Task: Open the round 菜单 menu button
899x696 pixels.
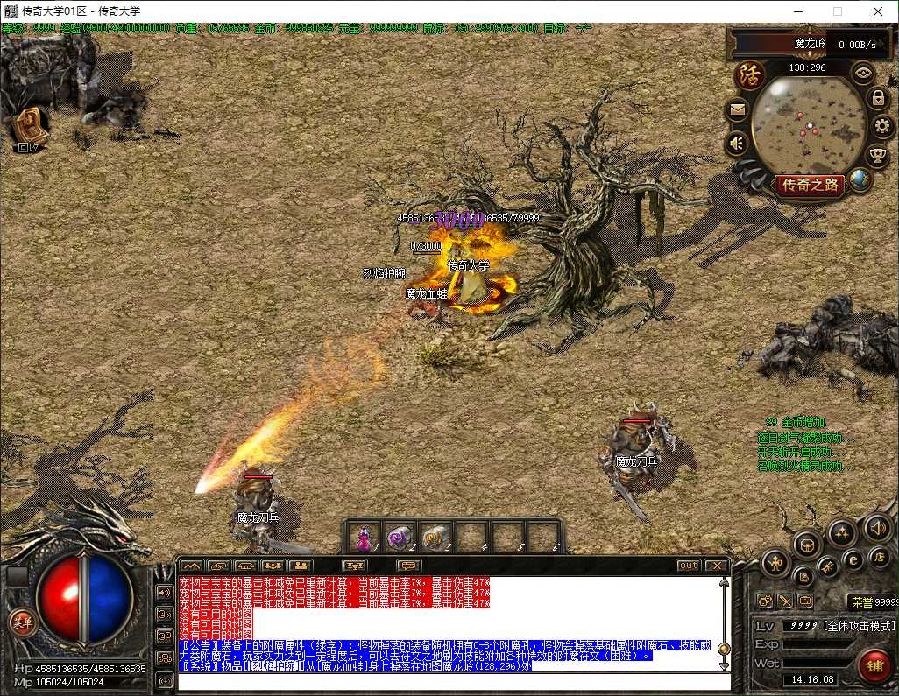Action: (x=23, y=622)
